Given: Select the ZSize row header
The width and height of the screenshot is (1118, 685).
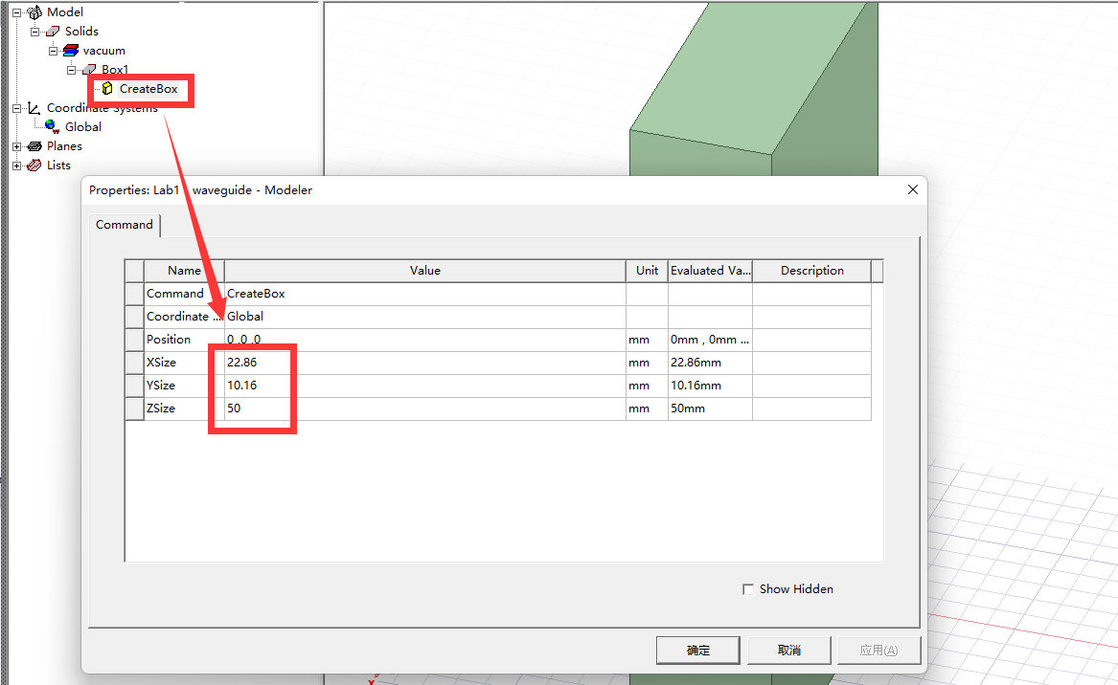Looking at the screenshot, I should [x=134, y=408].
